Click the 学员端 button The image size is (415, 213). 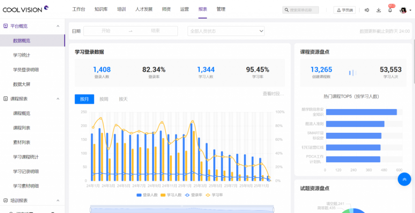pos(344,10)
